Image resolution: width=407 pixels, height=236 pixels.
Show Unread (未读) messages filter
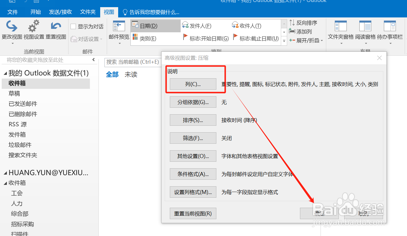[131, 75]
